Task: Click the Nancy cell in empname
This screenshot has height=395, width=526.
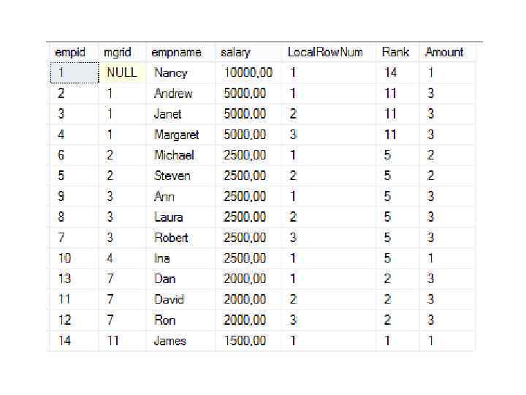Action: pos(171,72)
